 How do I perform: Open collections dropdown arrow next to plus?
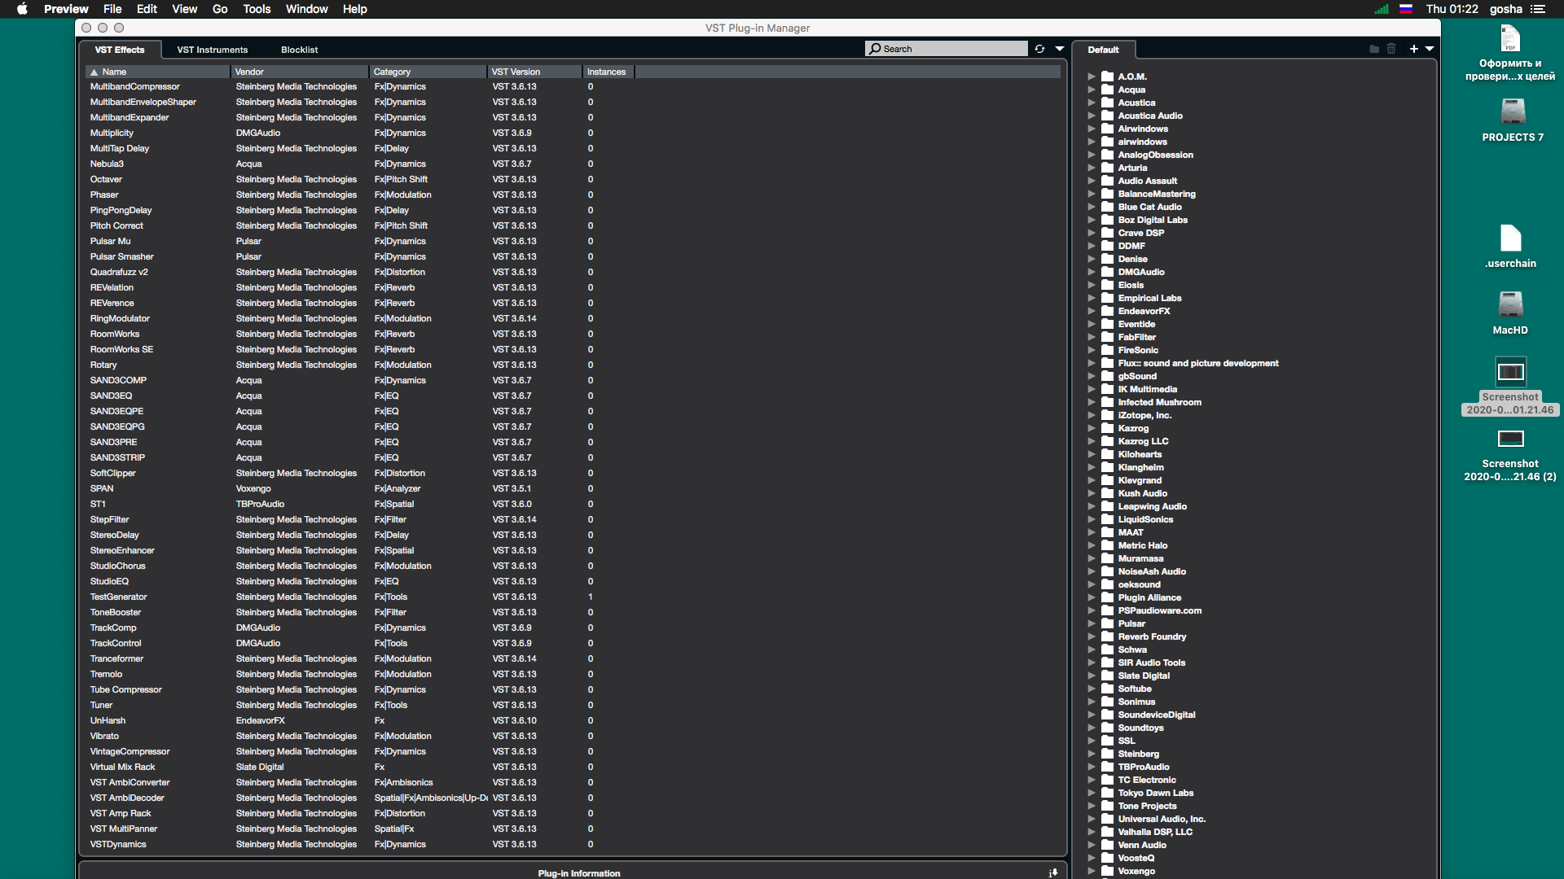click(1430, 49)
